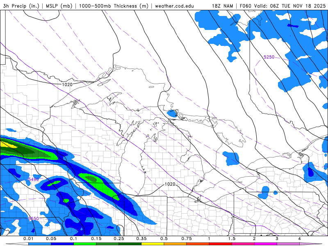Click the light blue 0.01 precipitation swatch
This screenshot has height=246, width=328.
click(x=40, y=244)
